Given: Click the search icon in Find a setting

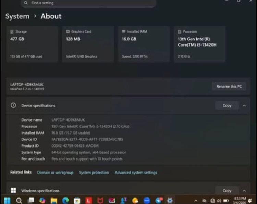Looking at the screenshot, I should 26,3.
